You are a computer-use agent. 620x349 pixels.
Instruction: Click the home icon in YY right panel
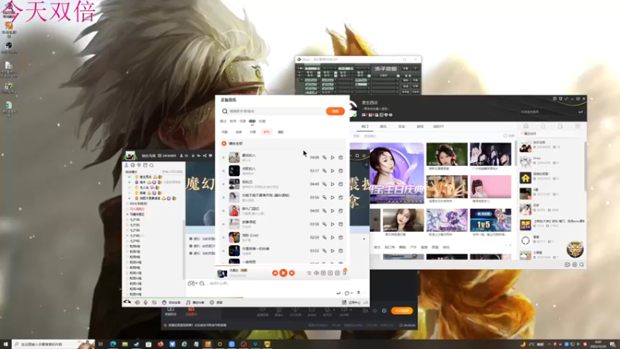point(526,126)
